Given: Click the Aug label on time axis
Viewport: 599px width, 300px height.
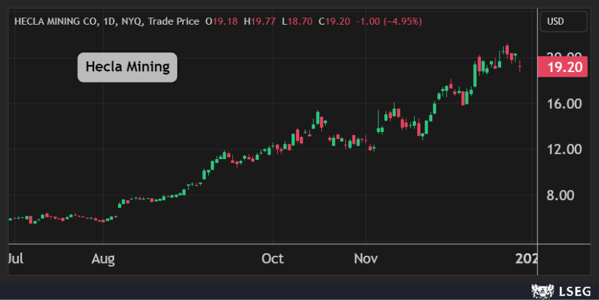Looking at the screenshot, I should (x=103, y=258).
